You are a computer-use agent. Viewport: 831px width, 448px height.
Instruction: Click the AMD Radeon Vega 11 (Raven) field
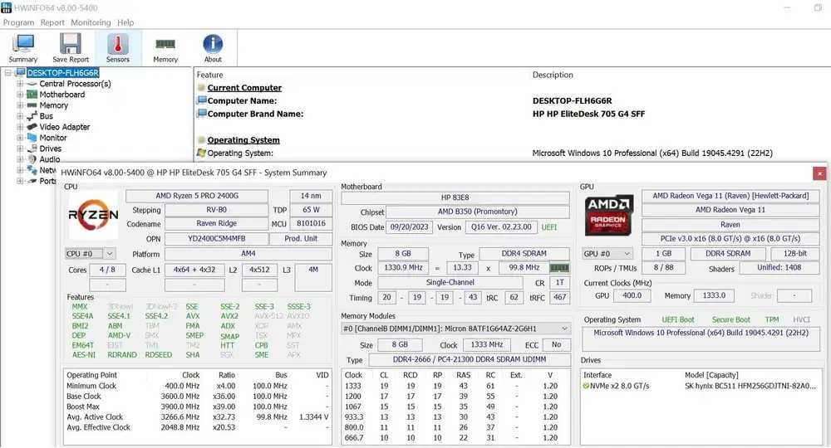click(x=730, y=196)
